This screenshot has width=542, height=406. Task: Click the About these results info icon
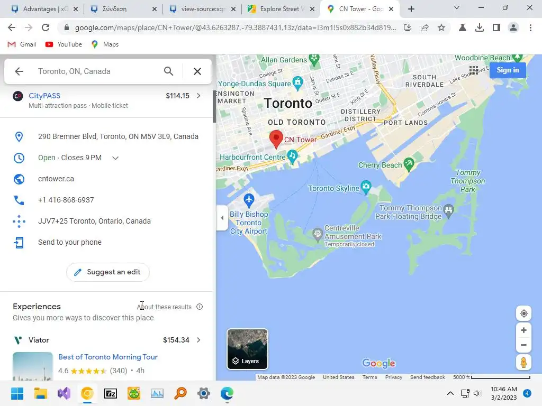click(200, 307)
